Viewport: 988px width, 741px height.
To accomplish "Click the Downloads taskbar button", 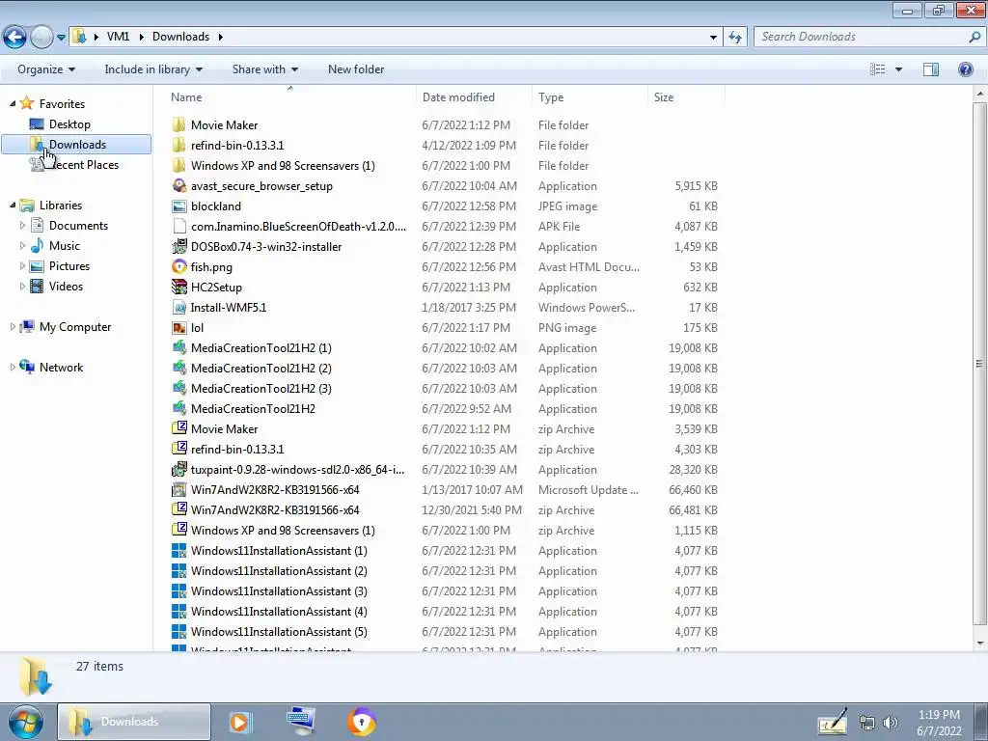I will [x=133, y=722].
